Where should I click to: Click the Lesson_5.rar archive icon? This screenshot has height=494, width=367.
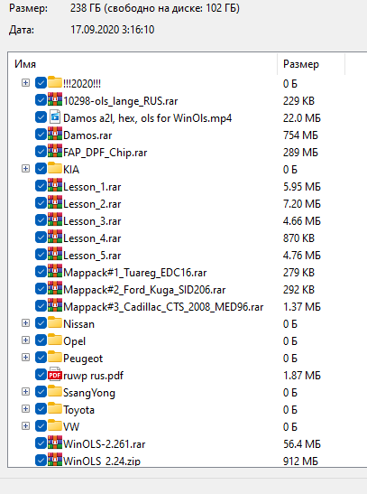click(55, 254)
